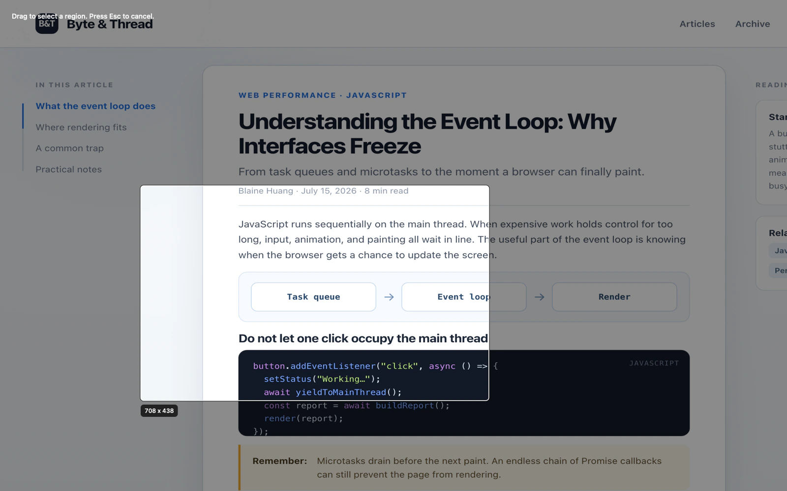787x491 pixels.
Task: Click the publish date "July 15, 2026"
Action: pos(329,191)
